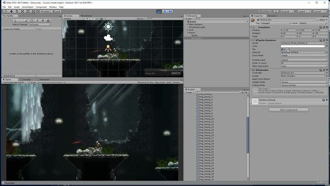This screenshot has height=186, width=330.
Task: Select the Rotate tool in toolbar
Action: [x=17, y=11]
